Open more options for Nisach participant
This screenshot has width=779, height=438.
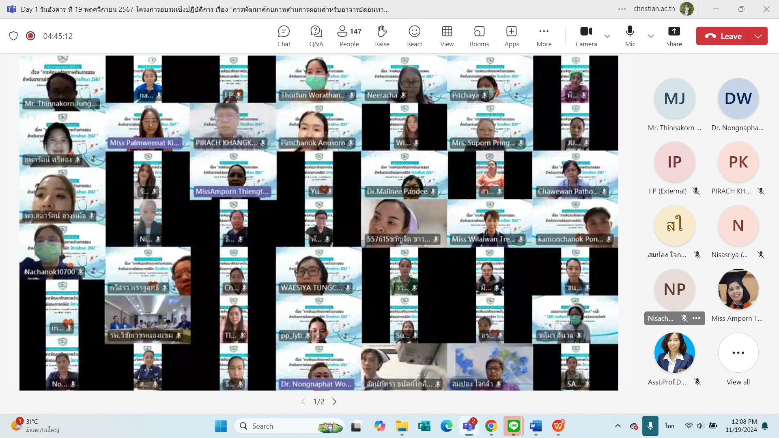tap(696, 318)
